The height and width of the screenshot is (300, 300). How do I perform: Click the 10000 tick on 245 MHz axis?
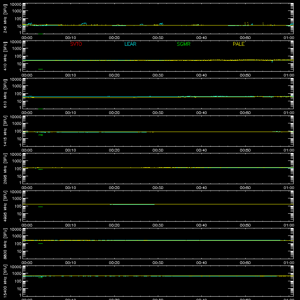16,4
